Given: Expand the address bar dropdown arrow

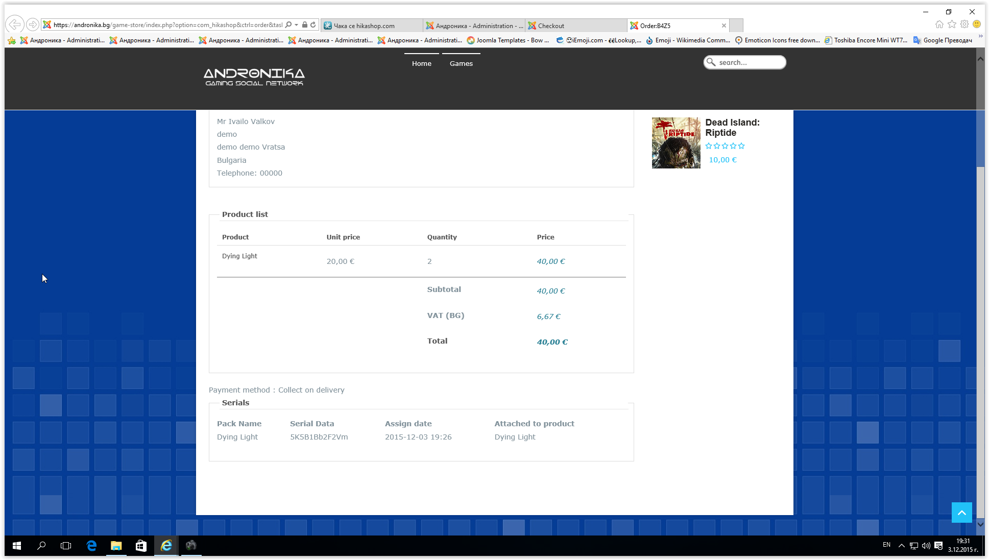Looking at the screenshot, I should pyautogui.click(x=296, y=25).
